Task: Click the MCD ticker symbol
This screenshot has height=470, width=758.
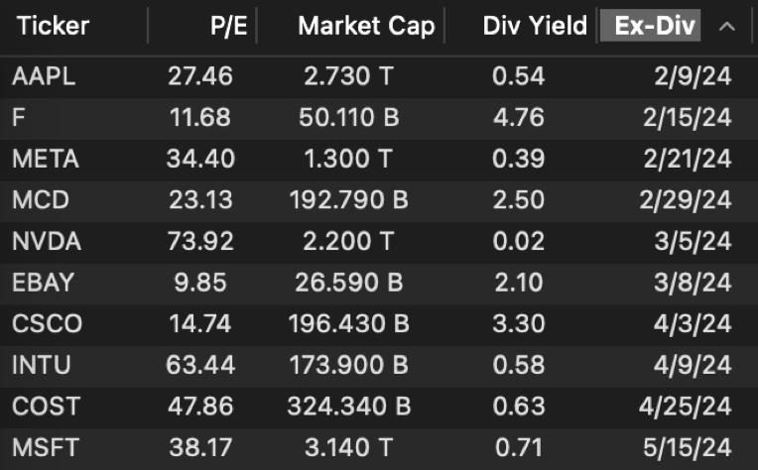Action: point(40,200)
